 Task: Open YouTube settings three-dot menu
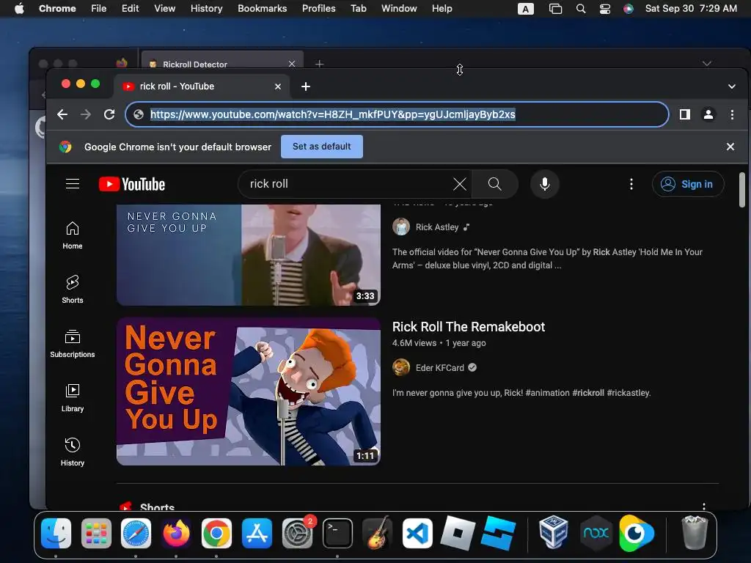pyautogui.click(x=631, y=184)
